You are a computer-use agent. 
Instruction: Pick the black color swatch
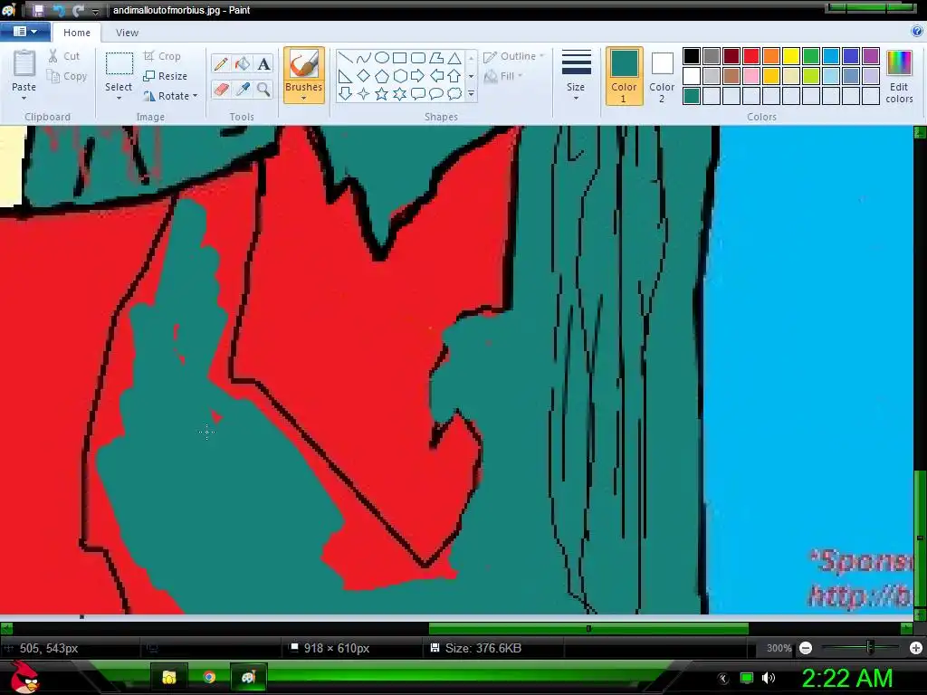(692, 56)
